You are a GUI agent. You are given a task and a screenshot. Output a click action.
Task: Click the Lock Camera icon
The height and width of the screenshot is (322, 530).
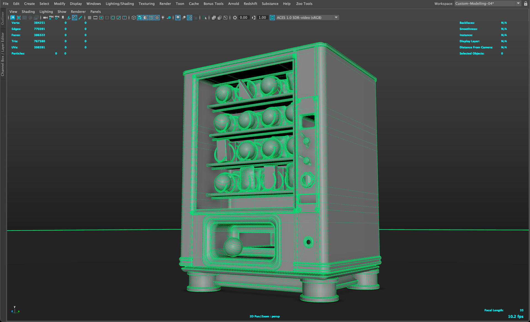click(x=51, y=17)
